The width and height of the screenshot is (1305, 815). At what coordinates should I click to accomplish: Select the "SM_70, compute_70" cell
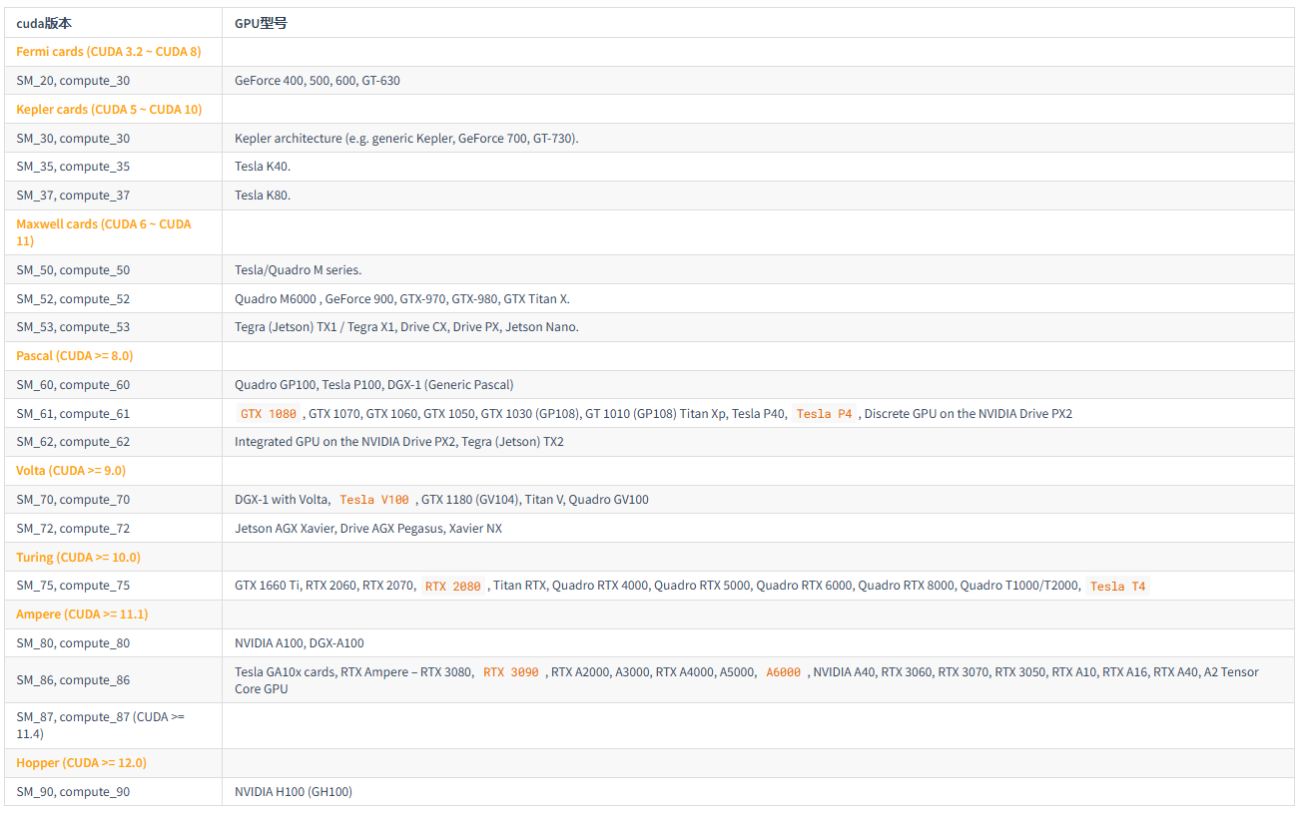tap(113, 500)
